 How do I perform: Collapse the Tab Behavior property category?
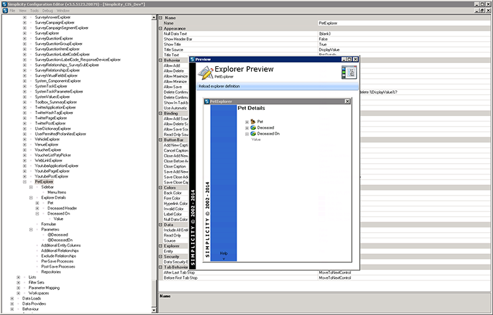pos(160,267)
